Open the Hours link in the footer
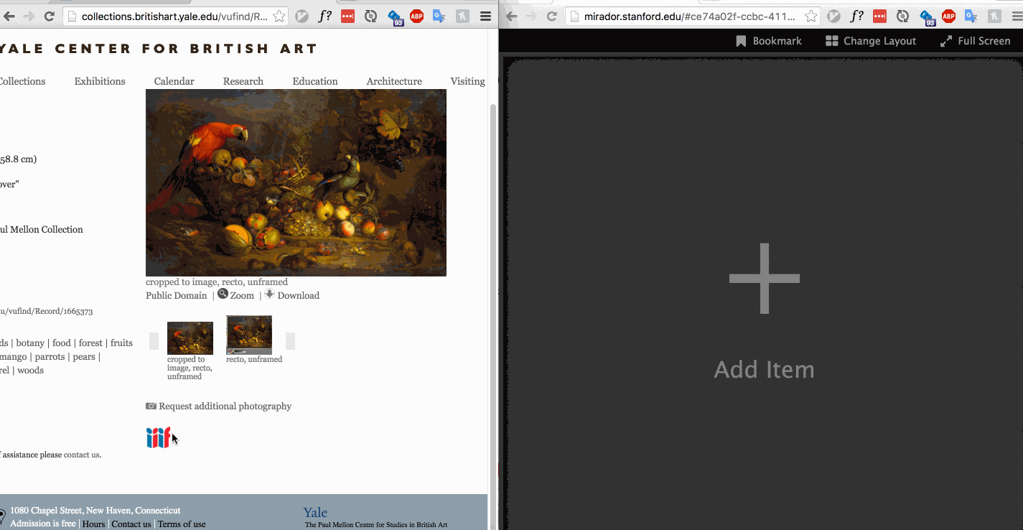This screenshot has height=530, width=1023. [93, 524]
